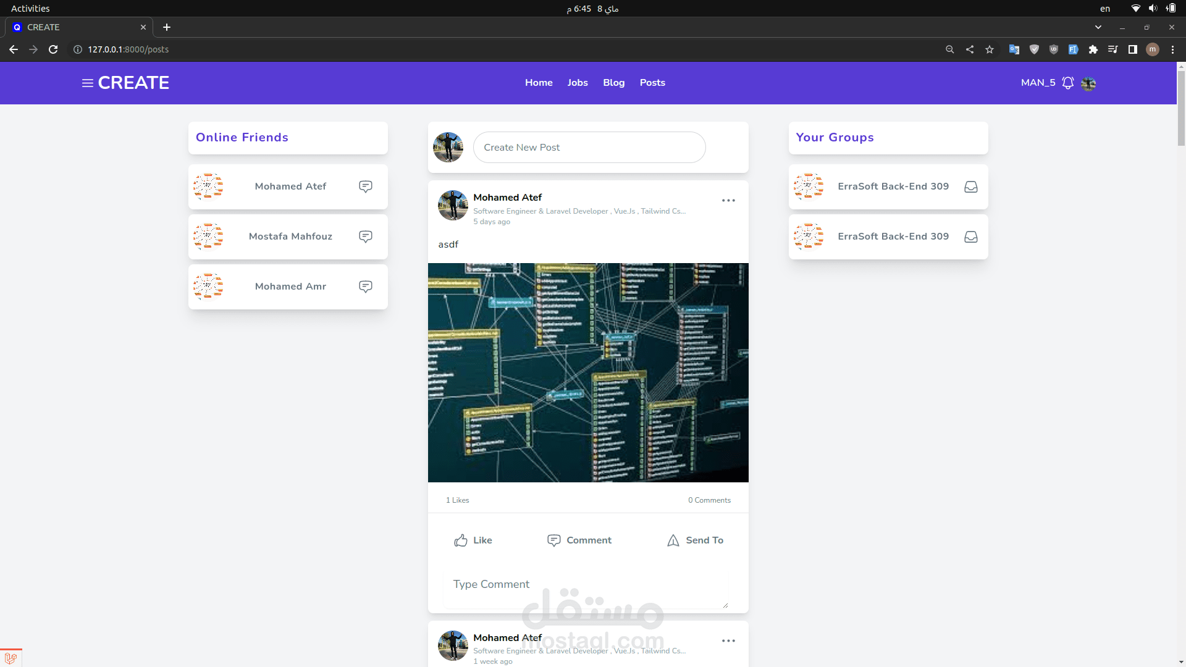Open three-dots options on asdf post
1186x667 pixels.
click(x=728, y=201)
